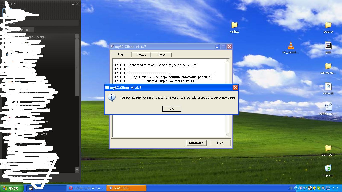342x192 pixels.
Task: Click friends list scroll up arrow
Action: click(77, 36)
